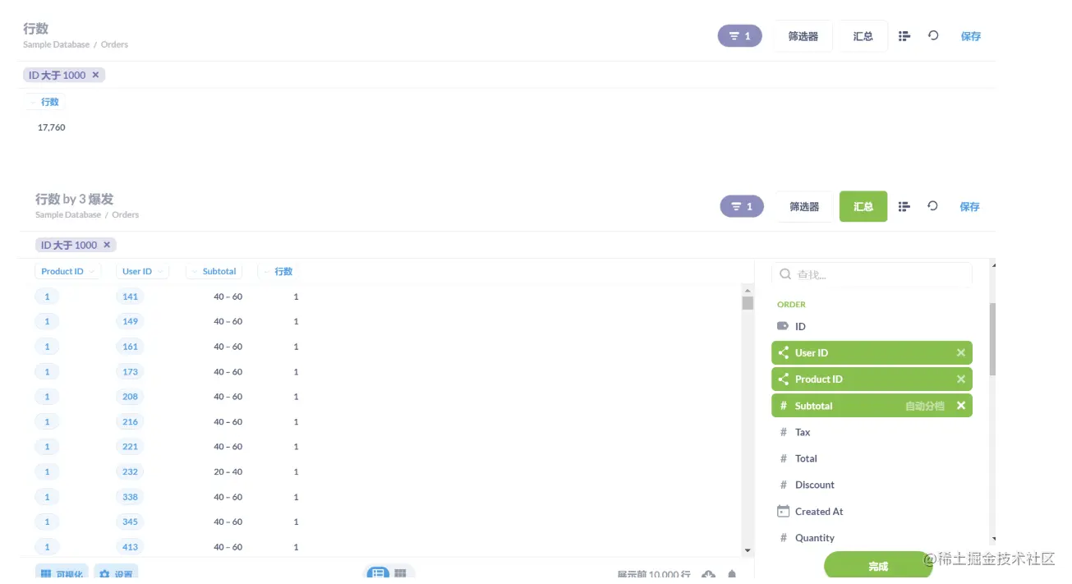The width and height of the screenshot is (1072, 584).
Task: Click refresh icon in upper 行数 question
Action: point(933,35)
